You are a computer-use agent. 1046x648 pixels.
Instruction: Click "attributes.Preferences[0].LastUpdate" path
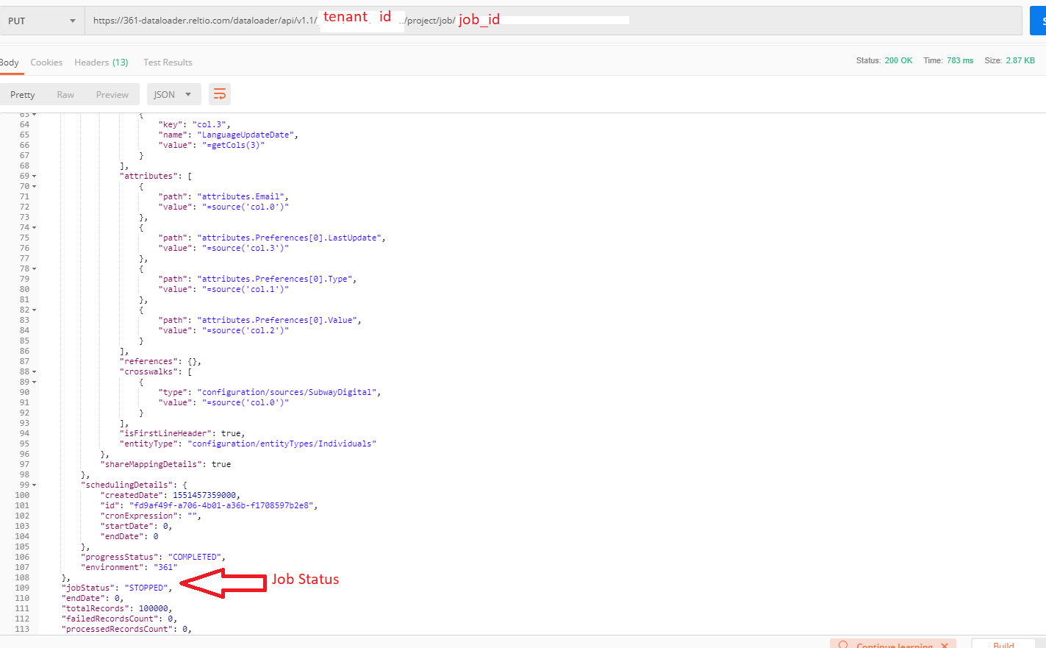[289, 238]
